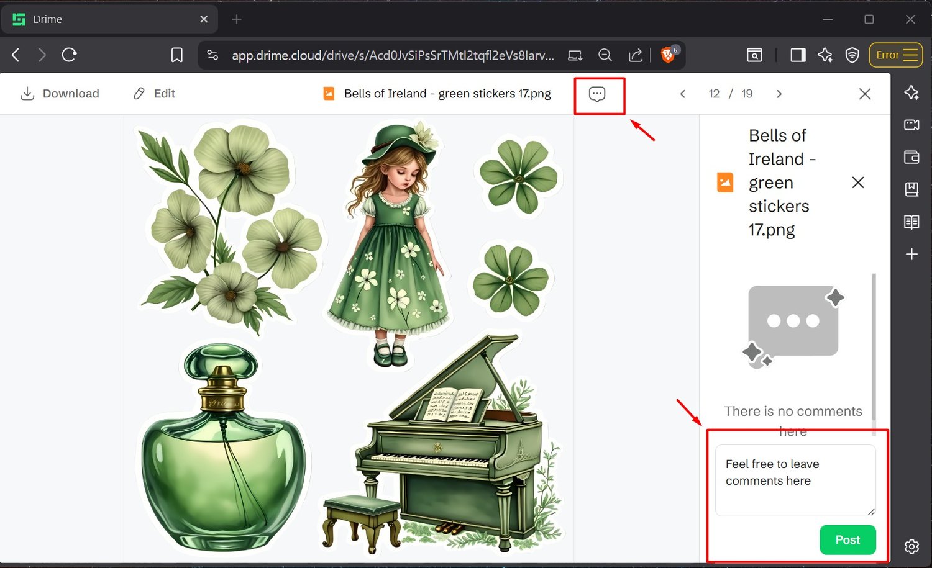932x568 pixels.
Task: Select the Drime browser tab
Action: [x=109, y=19]
